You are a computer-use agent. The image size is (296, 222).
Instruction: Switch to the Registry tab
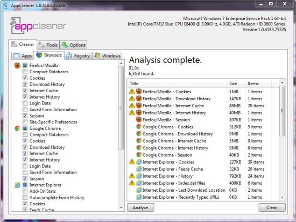78,55
